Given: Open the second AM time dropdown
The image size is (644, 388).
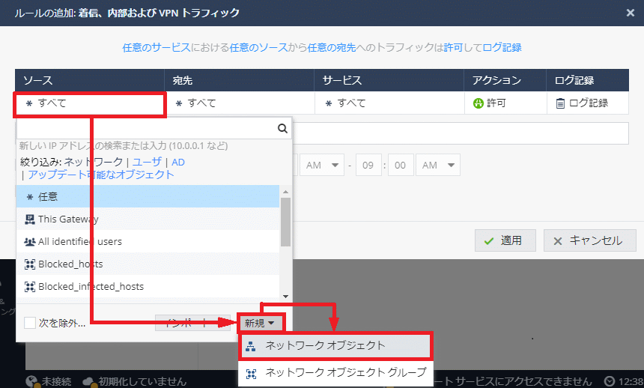Looking at the screenshot, I should pyautogui.click(x=438, y=166).
